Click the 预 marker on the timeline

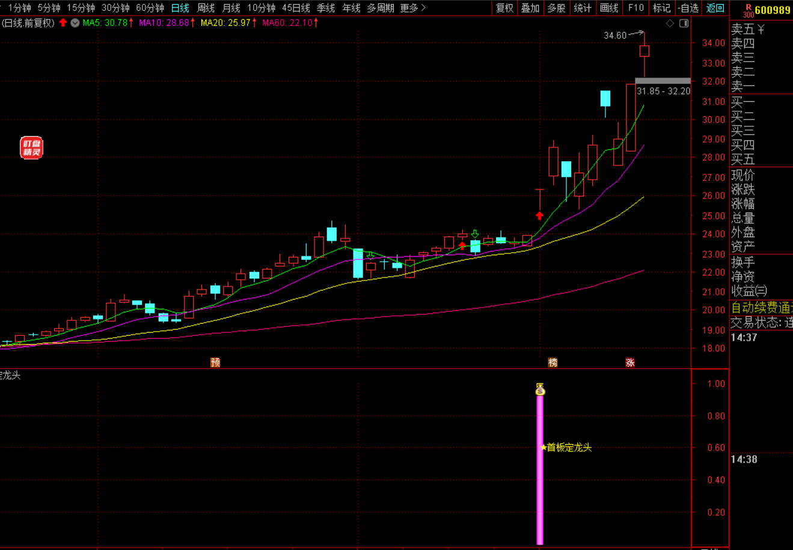point(215,362)
